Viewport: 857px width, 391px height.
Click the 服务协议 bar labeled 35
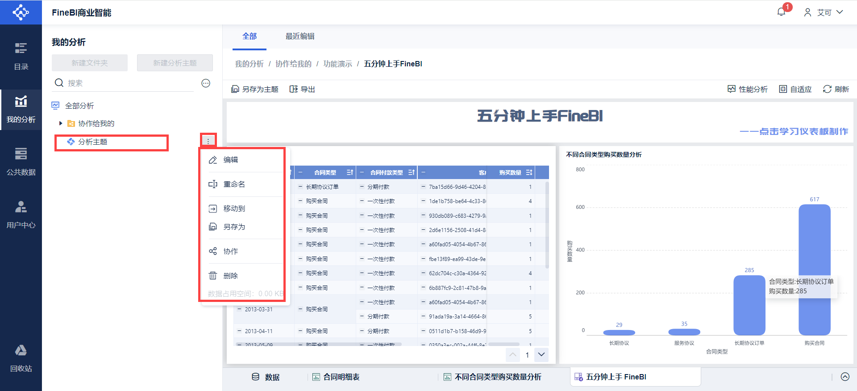click(x=684, y=332)
